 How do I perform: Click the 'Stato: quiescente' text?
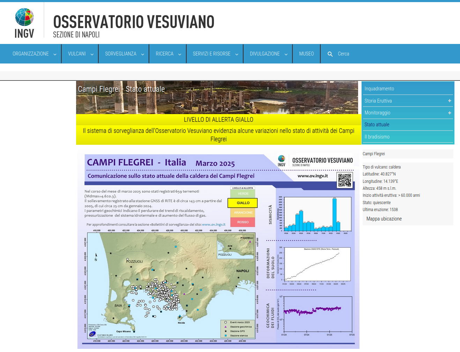[x=377, y=203]
